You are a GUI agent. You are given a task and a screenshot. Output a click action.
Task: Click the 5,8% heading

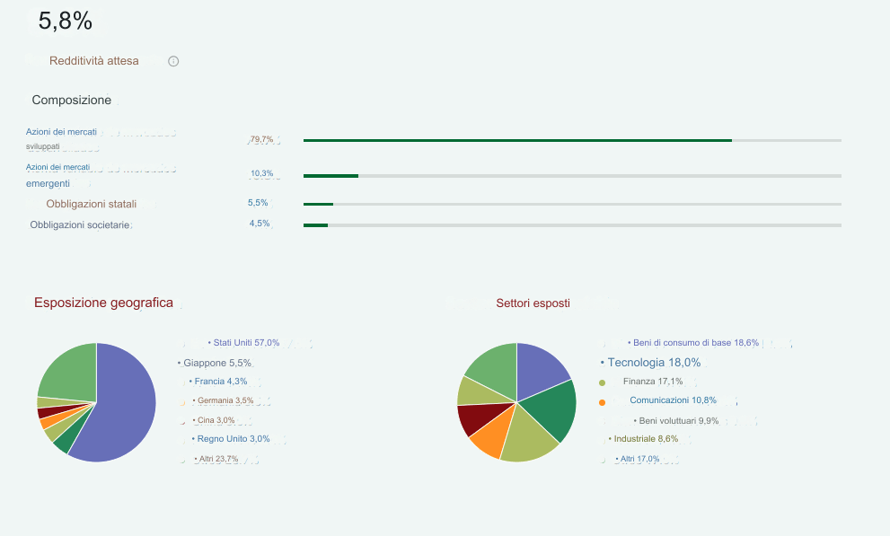(64, 21)
